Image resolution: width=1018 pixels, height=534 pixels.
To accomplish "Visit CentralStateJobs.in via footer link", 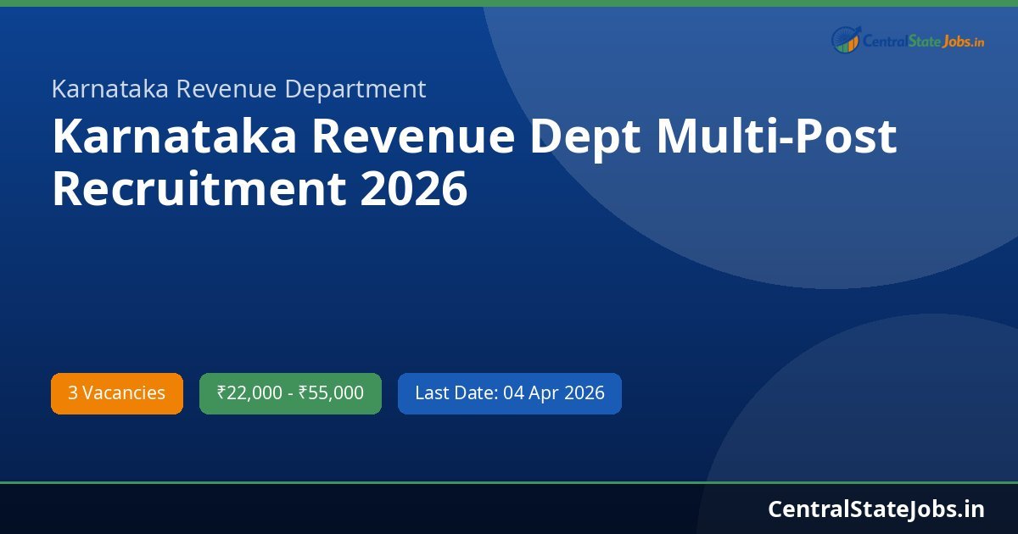I will pyautogui.click(x=874, y=509).
